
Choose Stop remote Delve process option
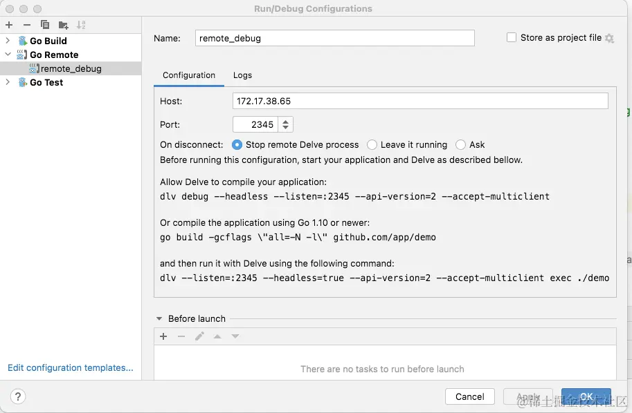point(237,145)
